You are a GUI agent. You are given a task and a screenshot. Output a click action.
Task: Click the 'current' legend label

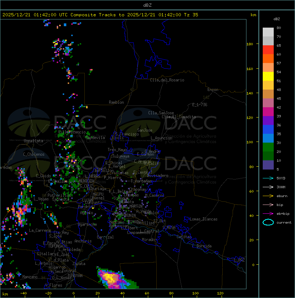tap(284, 223)
